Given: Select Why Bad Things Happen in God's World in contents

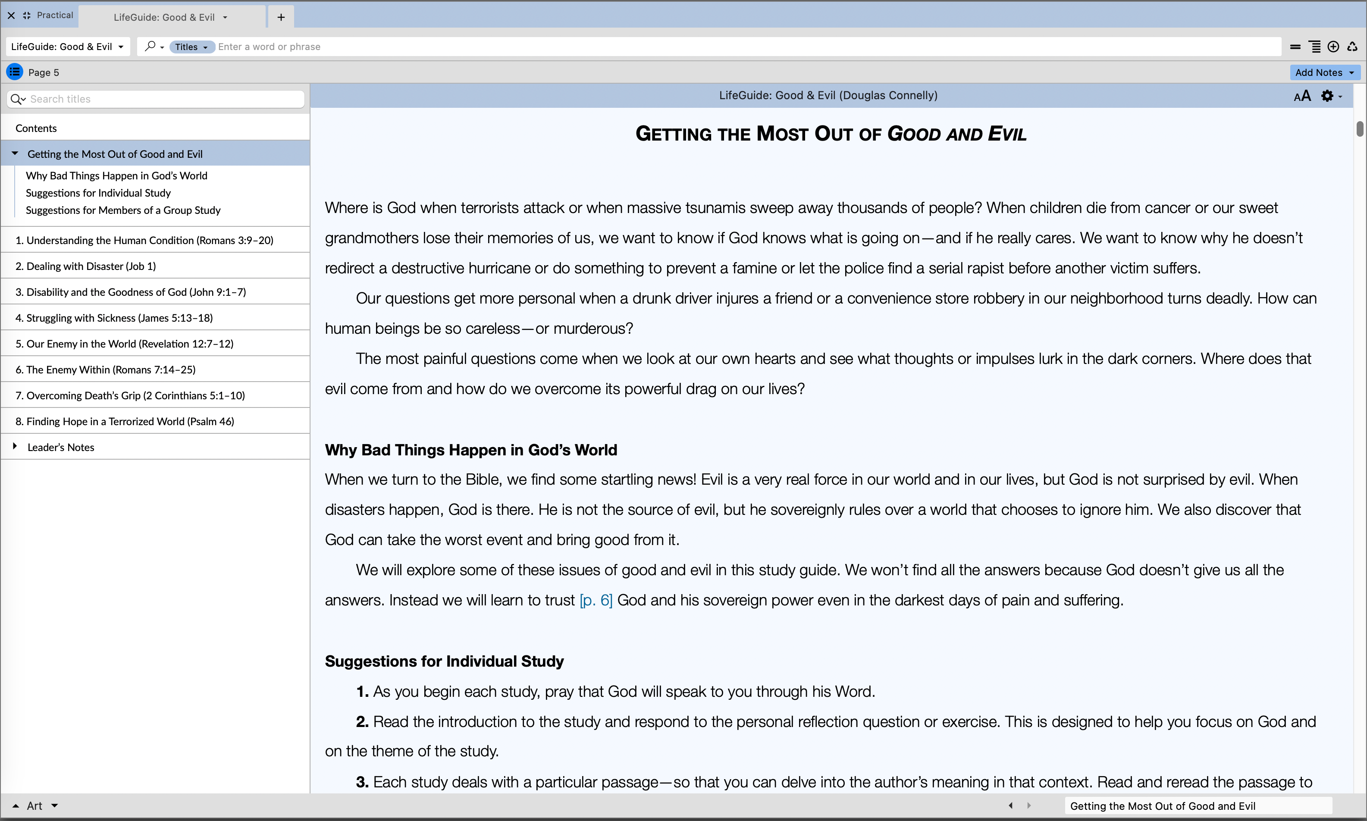Looking at the screenshot, I should coord(117,175).
